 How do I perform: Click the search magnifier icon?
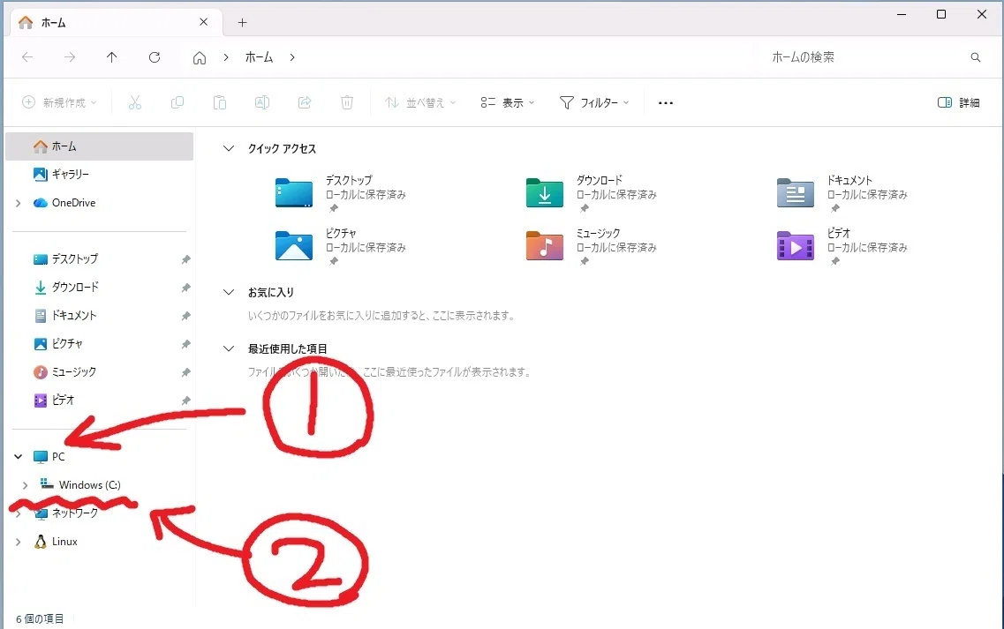tap(975, 57)
